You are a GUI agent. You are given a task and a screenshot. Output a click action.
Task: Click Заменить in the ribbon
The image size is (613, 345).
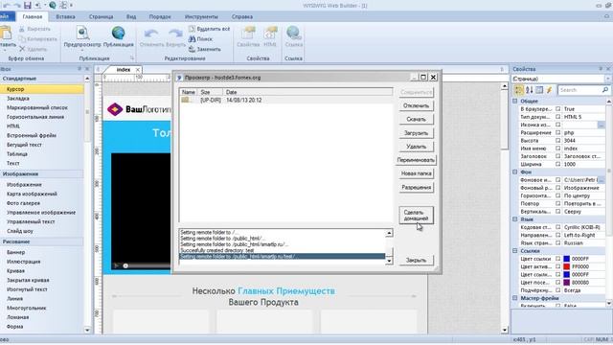[x=204, y=49]
